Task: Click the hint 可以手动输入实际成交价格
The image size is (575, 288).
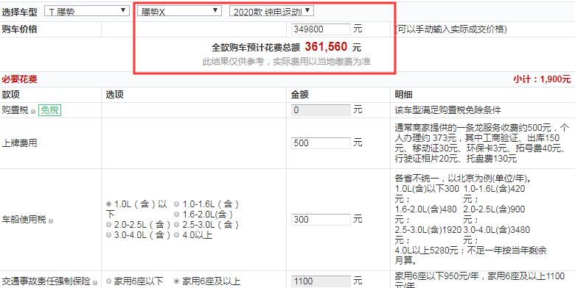Action: coord(451,29)
